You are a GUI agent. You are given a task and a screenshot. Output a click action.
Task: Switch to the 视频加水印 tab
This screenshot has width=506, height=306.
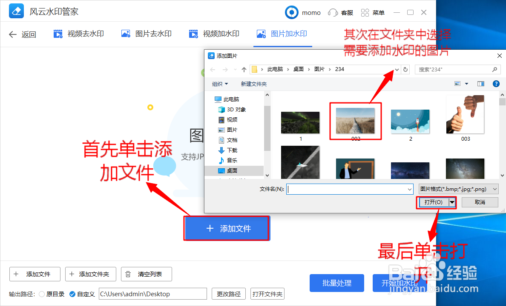coord(214,34)
